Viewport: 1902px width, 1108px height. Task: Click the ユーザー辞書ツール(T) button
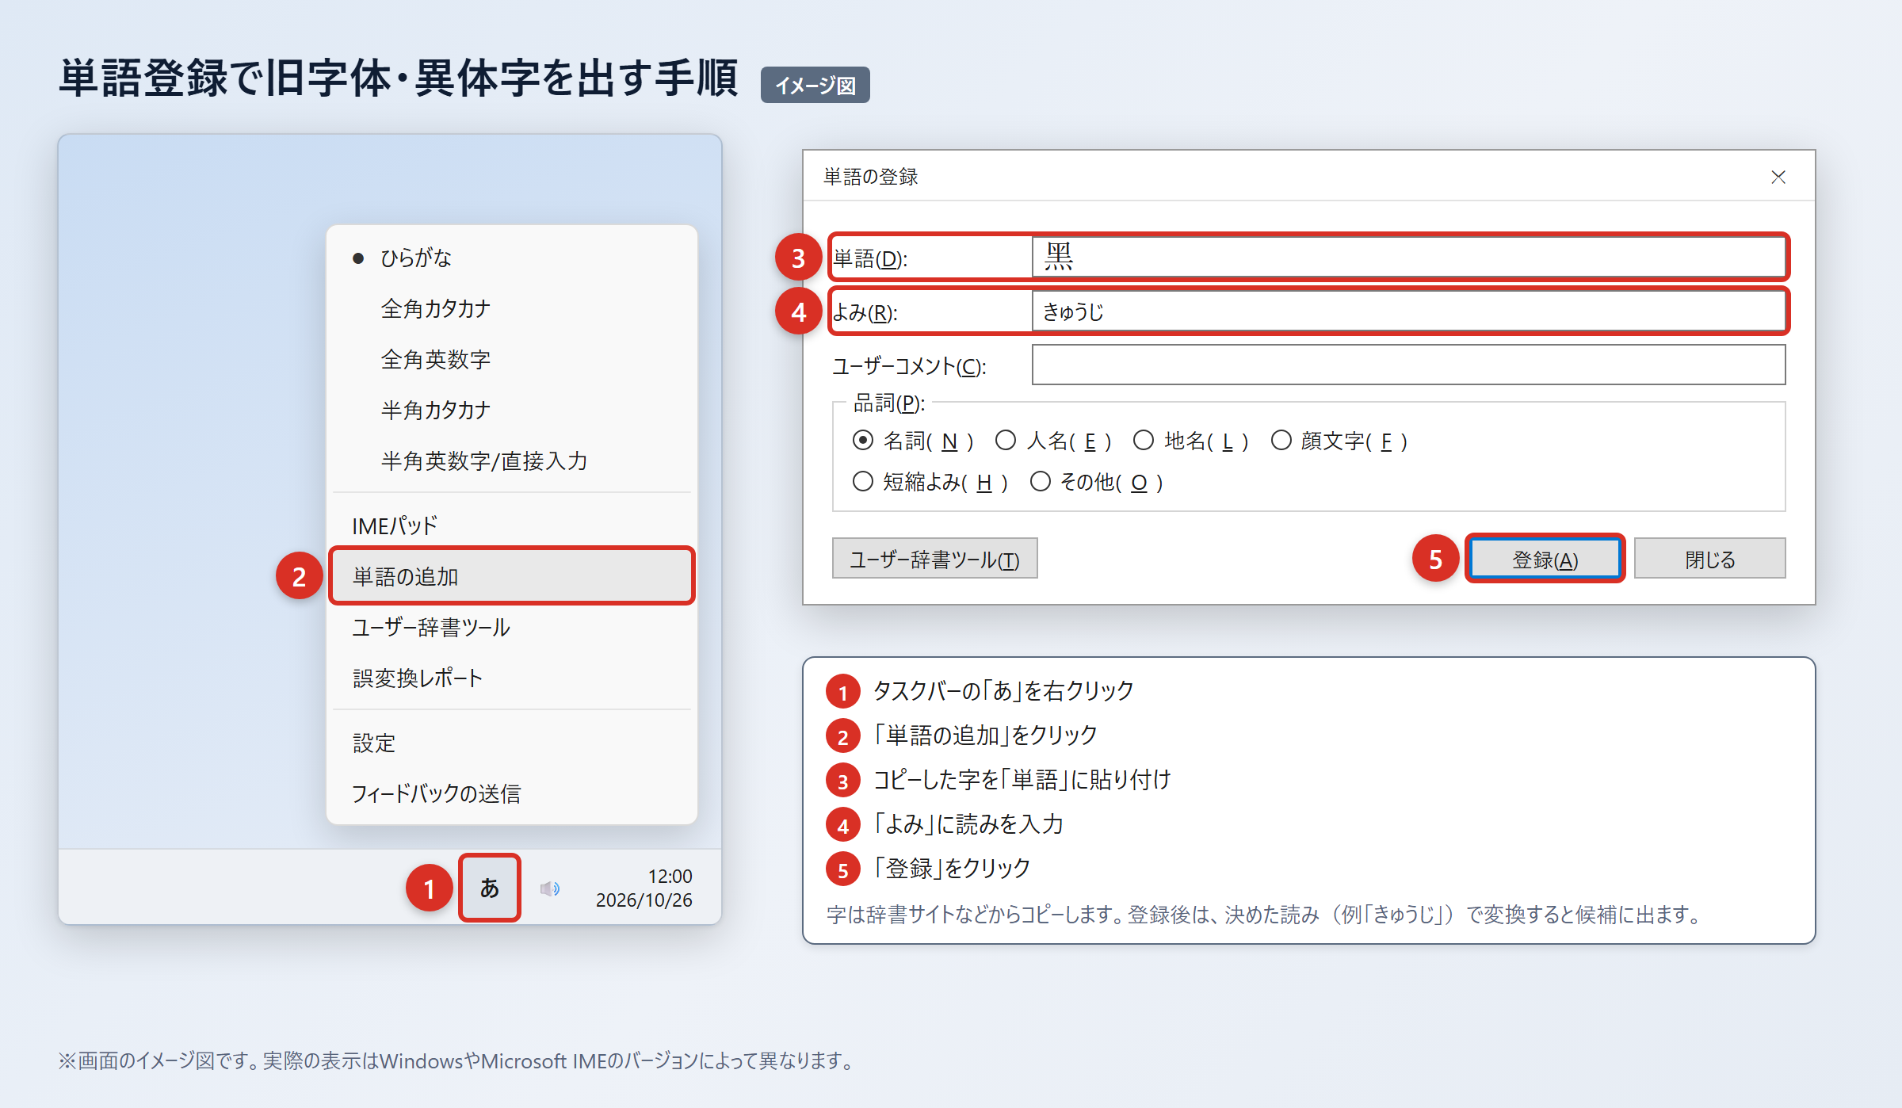point(934,559)
